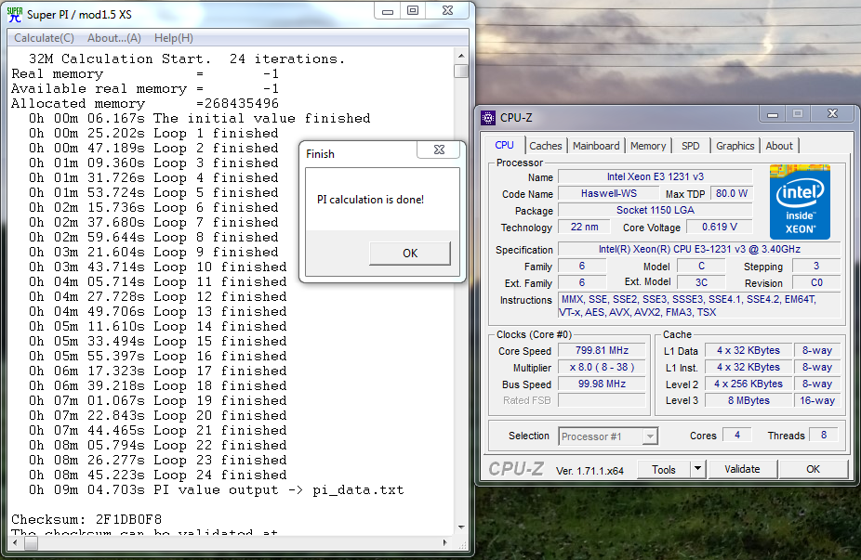The image size is (861, 560).
Task: Click the Stepping value '3'
Action: click(x=816, y=266)
